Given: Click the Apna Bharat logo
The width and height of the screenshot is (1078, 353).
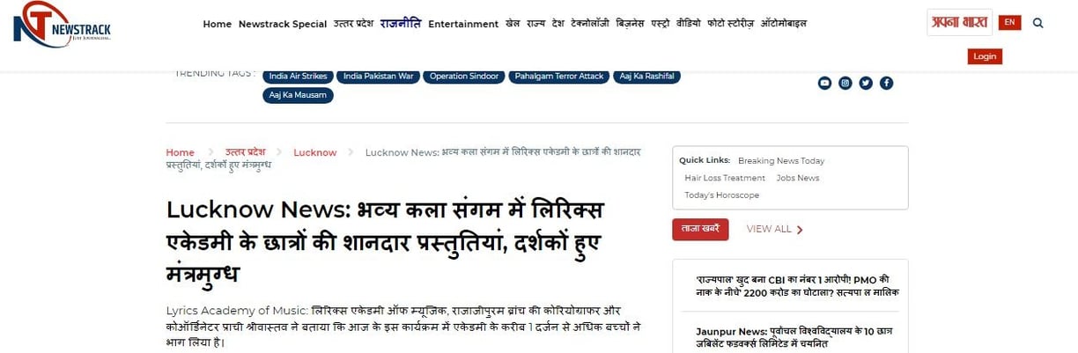Looking at the screenshot, I should 959,22.
